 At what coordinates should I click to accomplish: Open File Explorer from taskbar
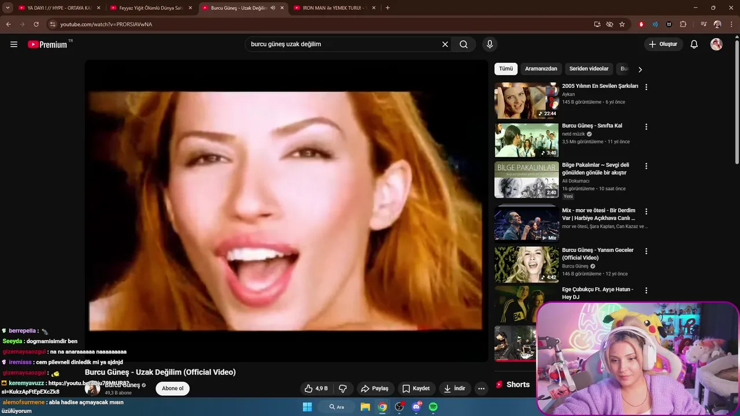pyautogui.click(x=365, y=407)
